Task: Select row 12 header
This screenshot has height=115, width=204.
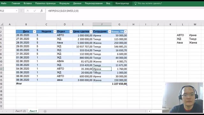Action: point(2,69)
